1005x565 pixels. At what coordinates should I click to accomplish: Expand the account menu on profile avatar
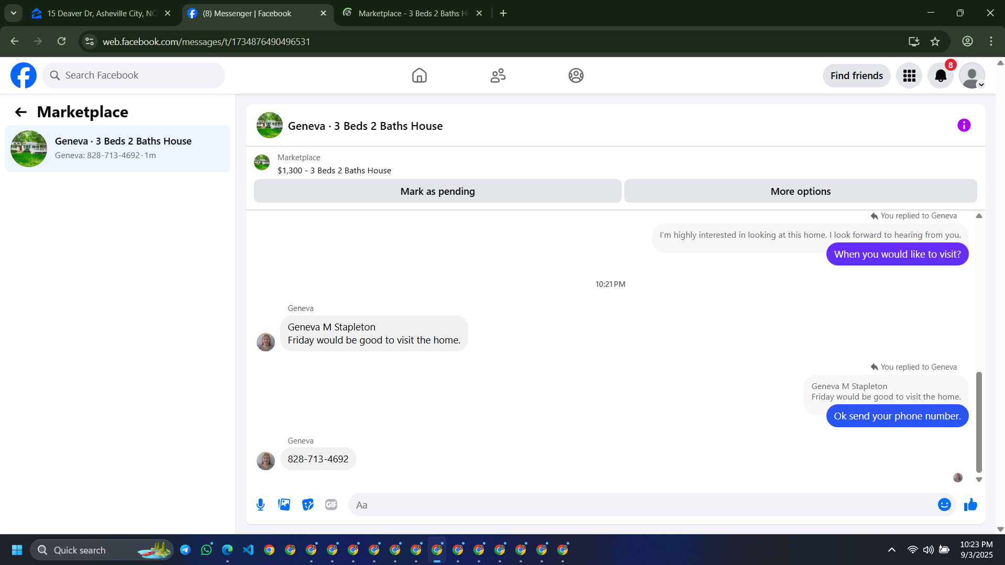(x=972, y=75)
